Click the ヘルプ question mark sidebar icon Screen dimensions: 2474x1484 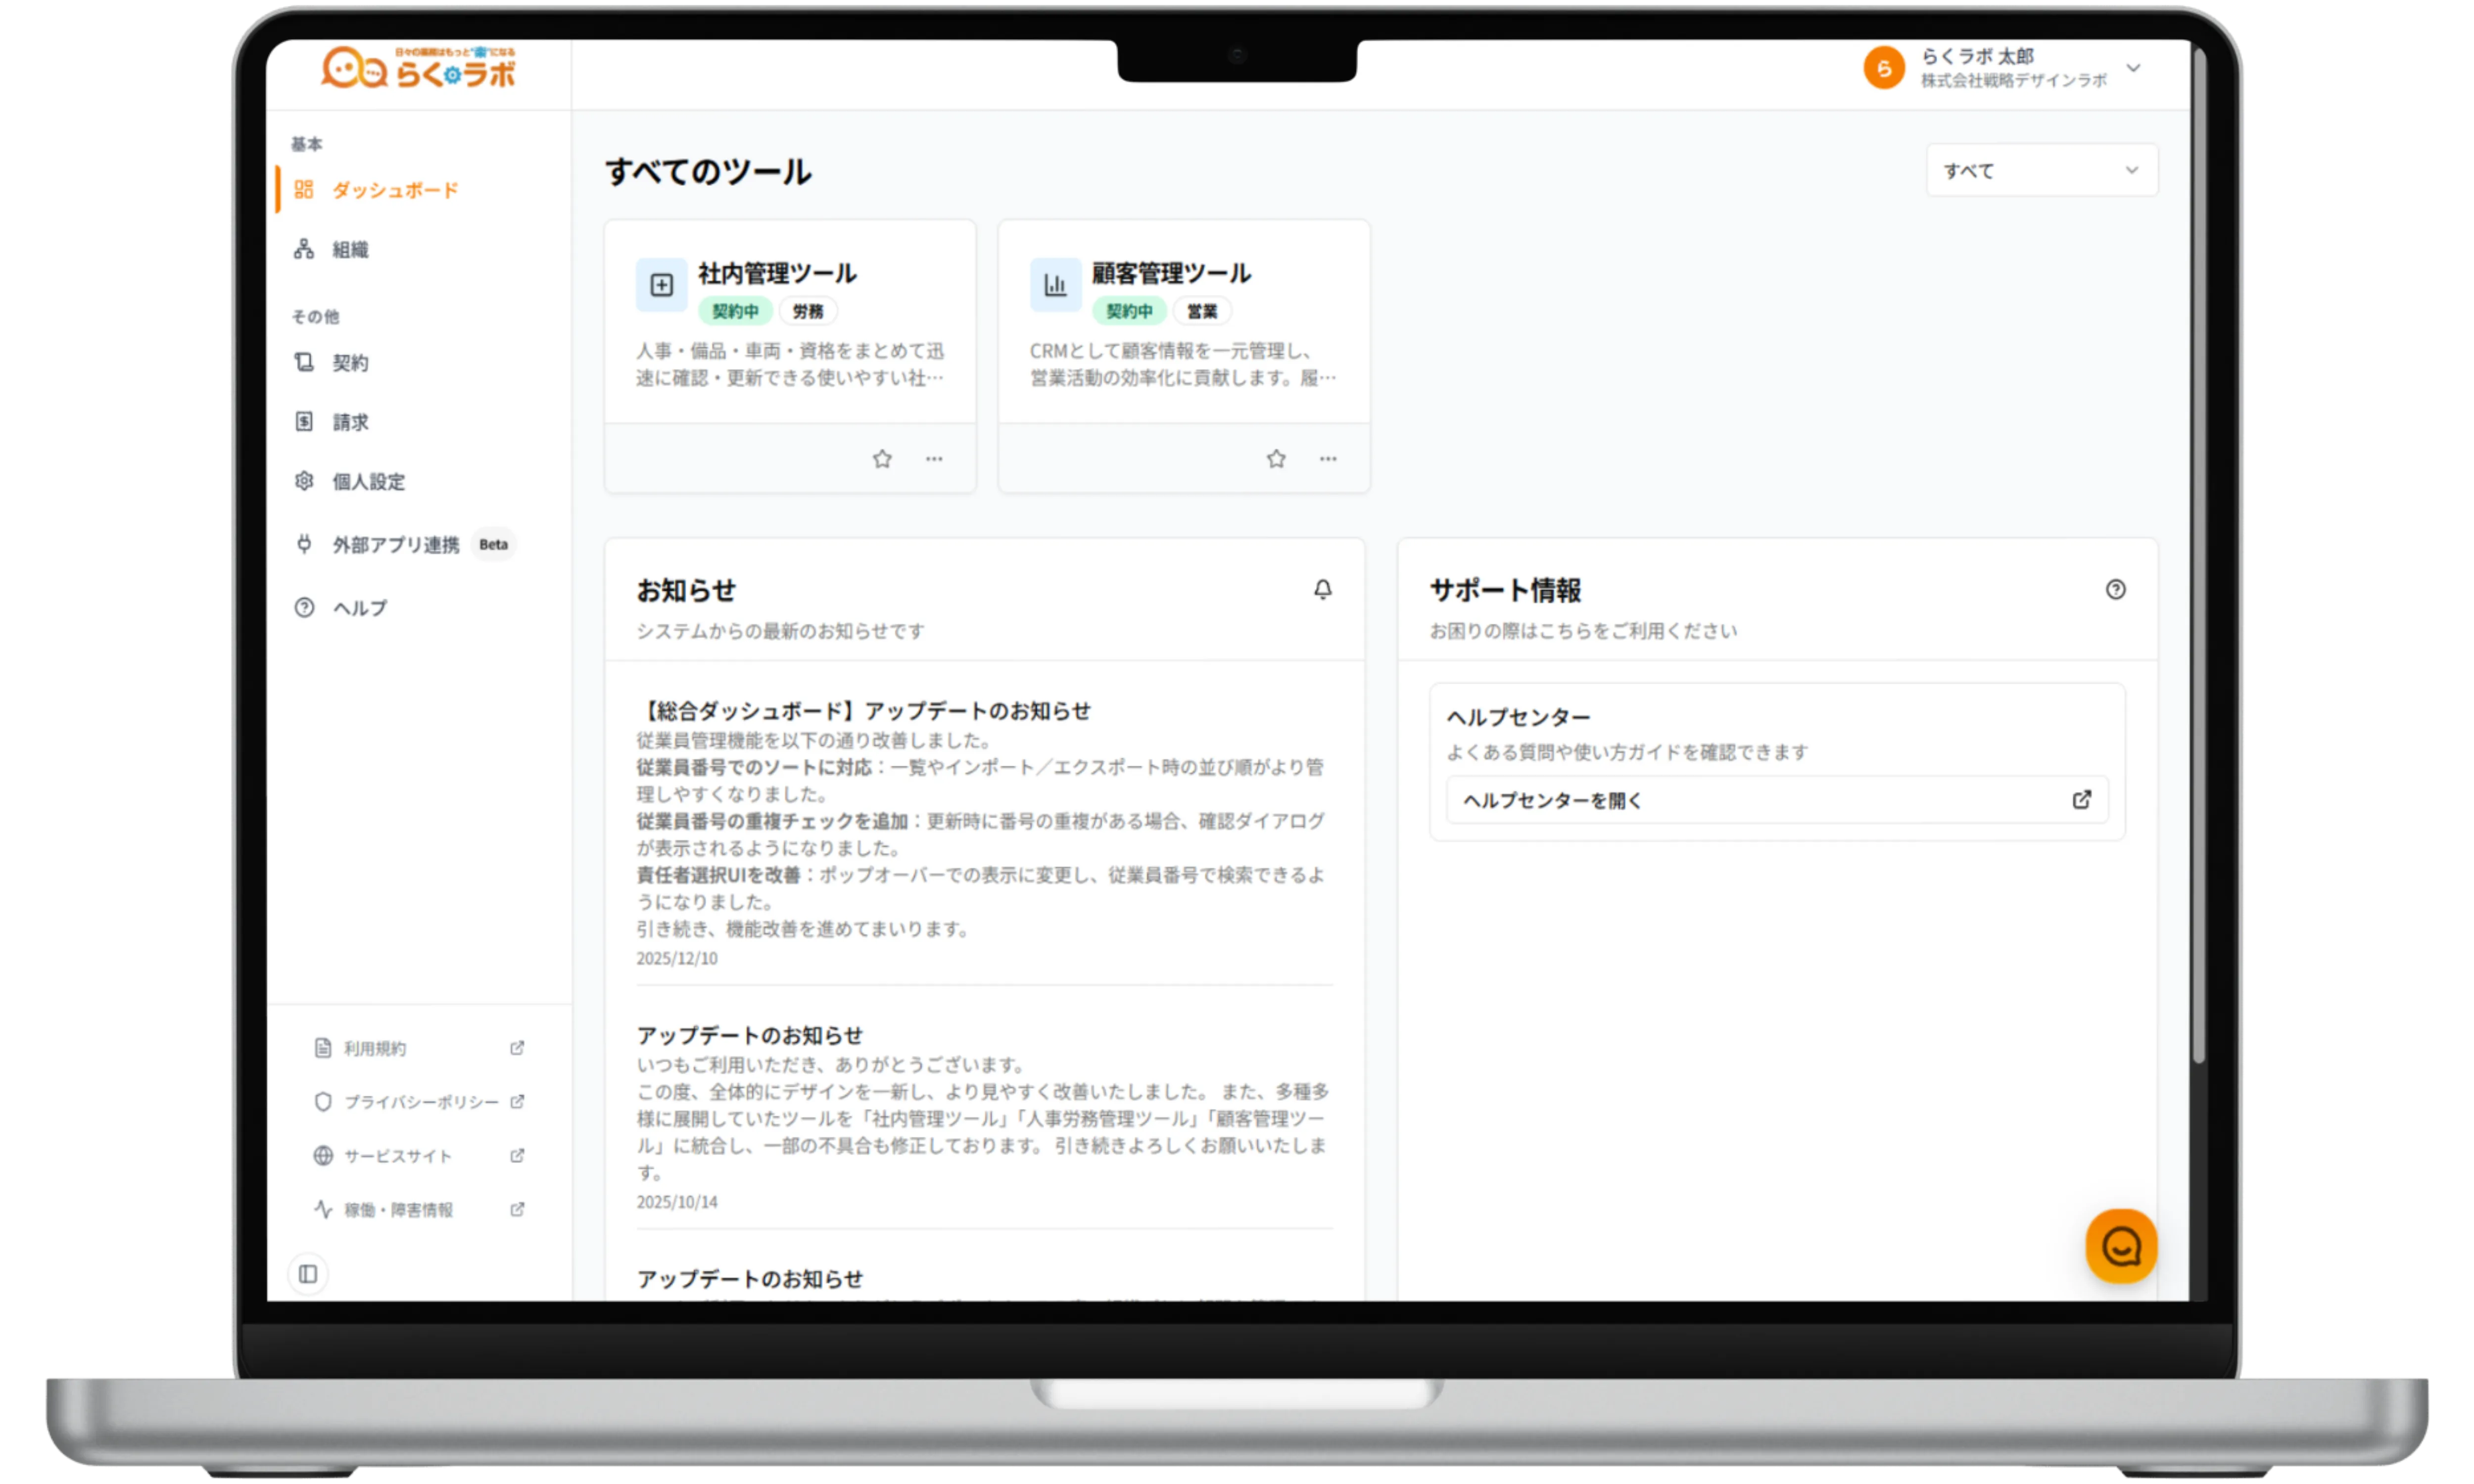coord(304,608)
